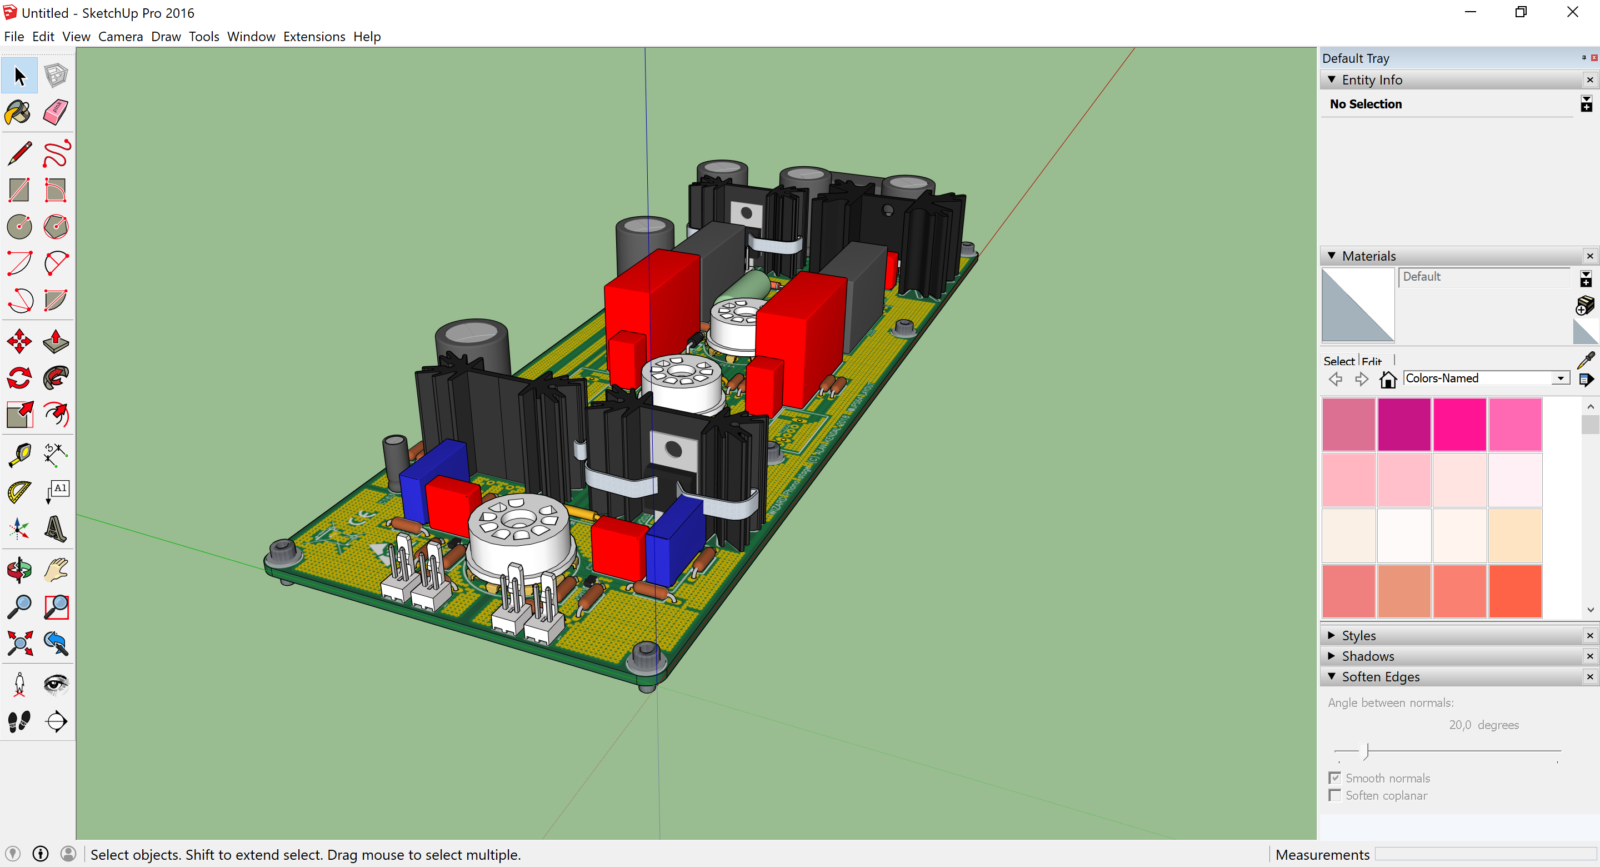This screenshot has width=1600, height=867.
Task: Select the 3D Text tool
Action: [x=56, y=529]
